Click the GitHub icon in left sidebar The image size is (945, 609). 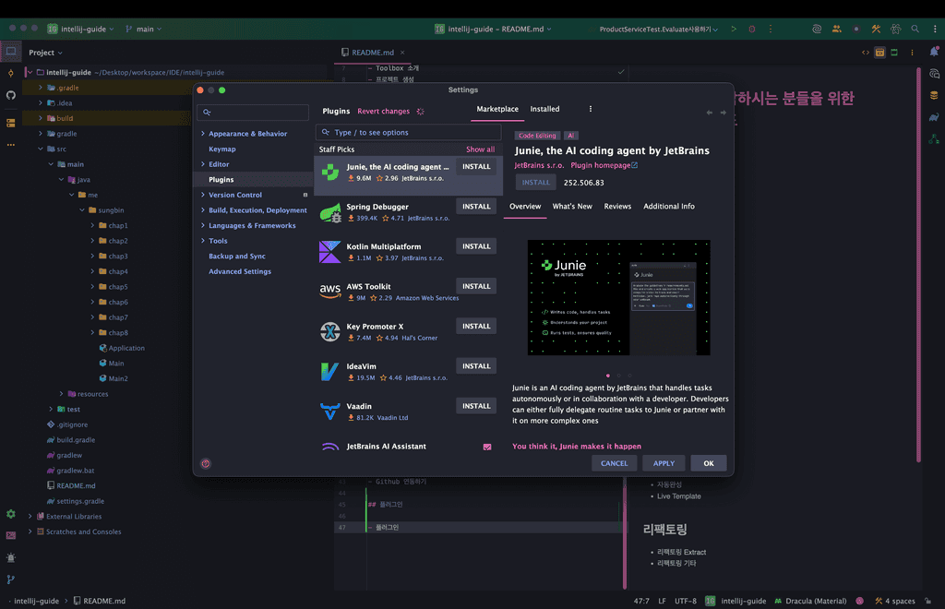pos(11,95)
